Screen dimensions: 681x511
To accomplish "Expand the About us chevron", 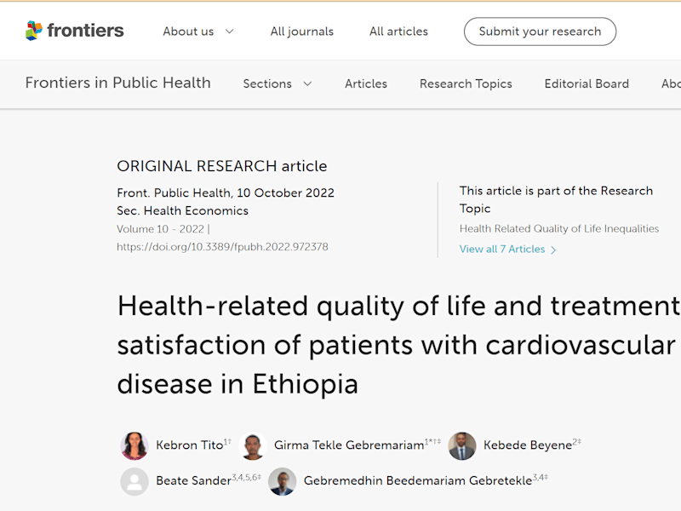I will (230, 32).
